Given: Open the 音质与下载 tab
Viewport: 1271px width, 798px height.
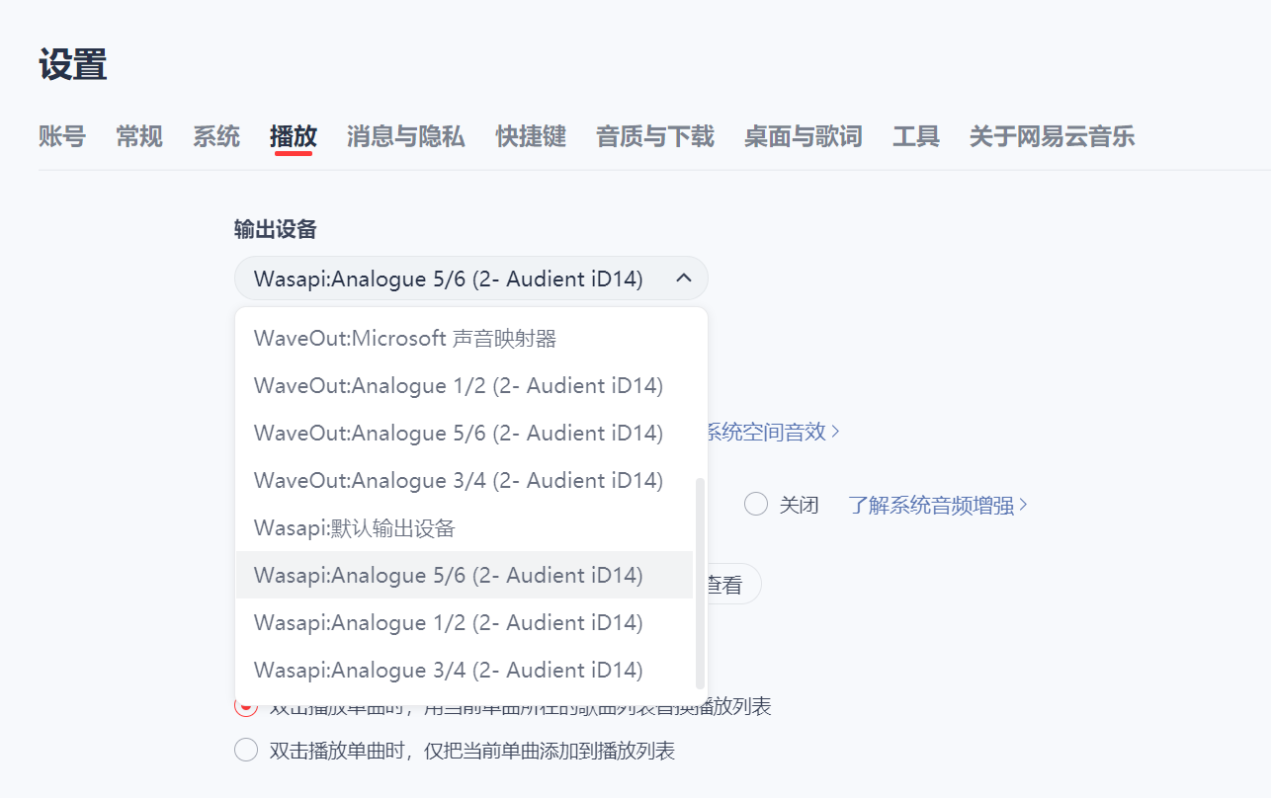Looking at the screenshot, I should 654,137.
